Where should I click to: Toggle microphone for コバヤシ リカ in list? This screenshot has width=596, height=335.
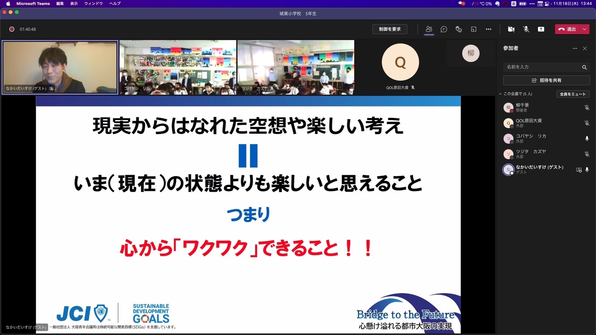click(587, 139)
